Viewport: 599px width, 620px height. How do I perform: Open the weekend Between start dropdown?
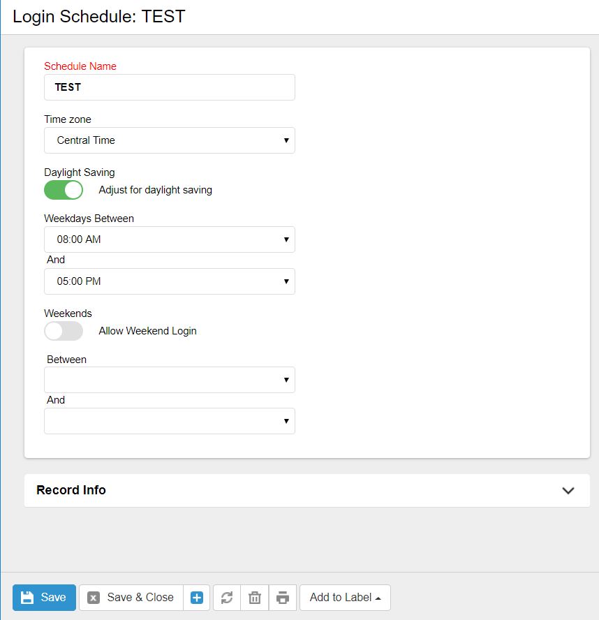(x=170, y=380)
